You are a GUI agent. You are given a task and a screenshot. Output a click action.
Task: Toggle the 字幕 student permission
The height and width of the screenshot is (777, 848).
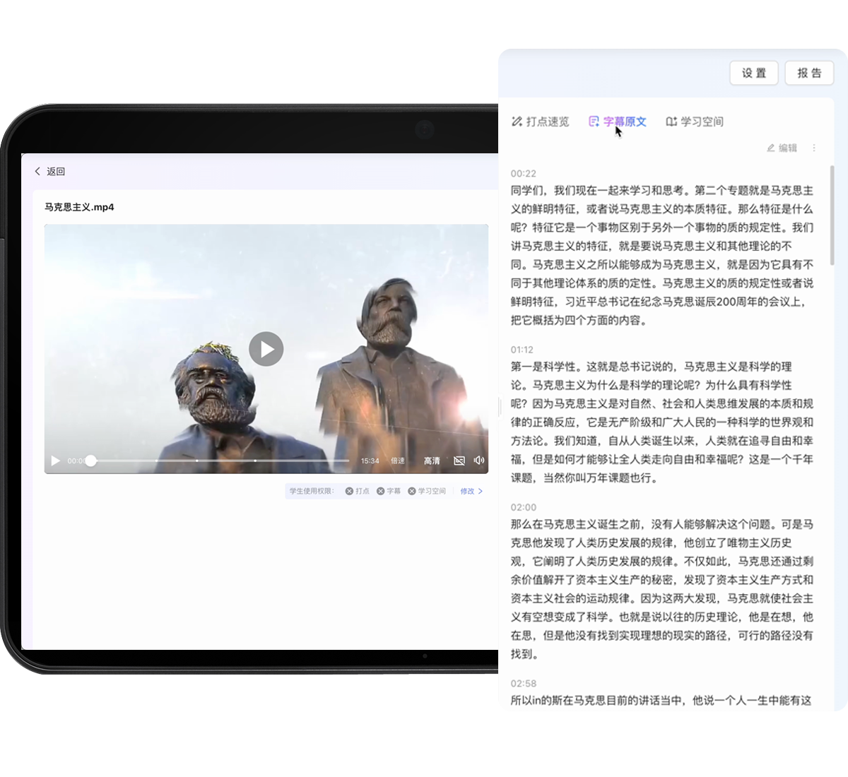[389, 491]
